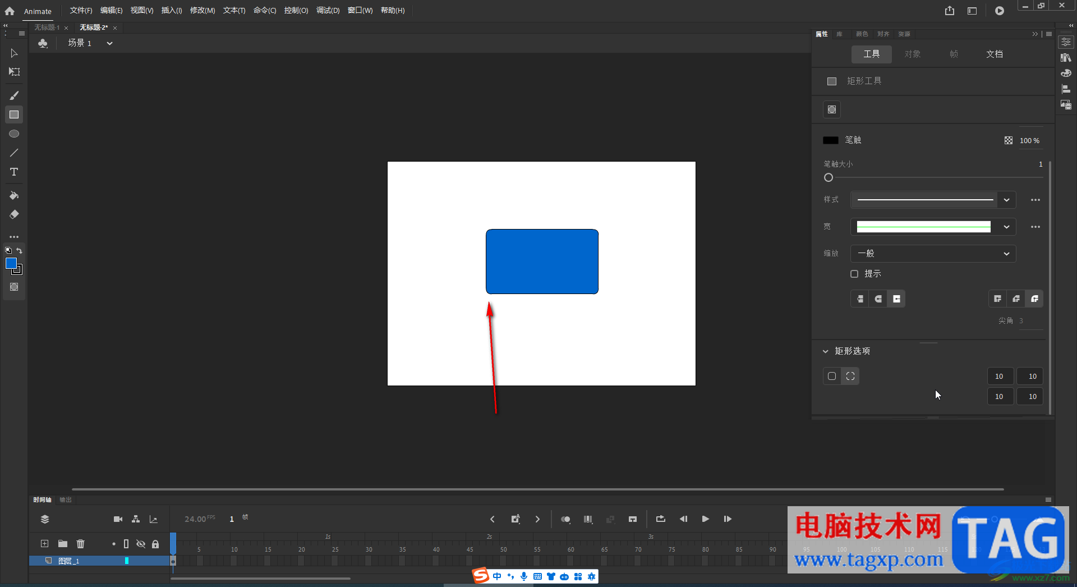This screenshot has height=587, width=1077.
Task: Open the 修改(M) menu
Action: click(x=202, y=11)
